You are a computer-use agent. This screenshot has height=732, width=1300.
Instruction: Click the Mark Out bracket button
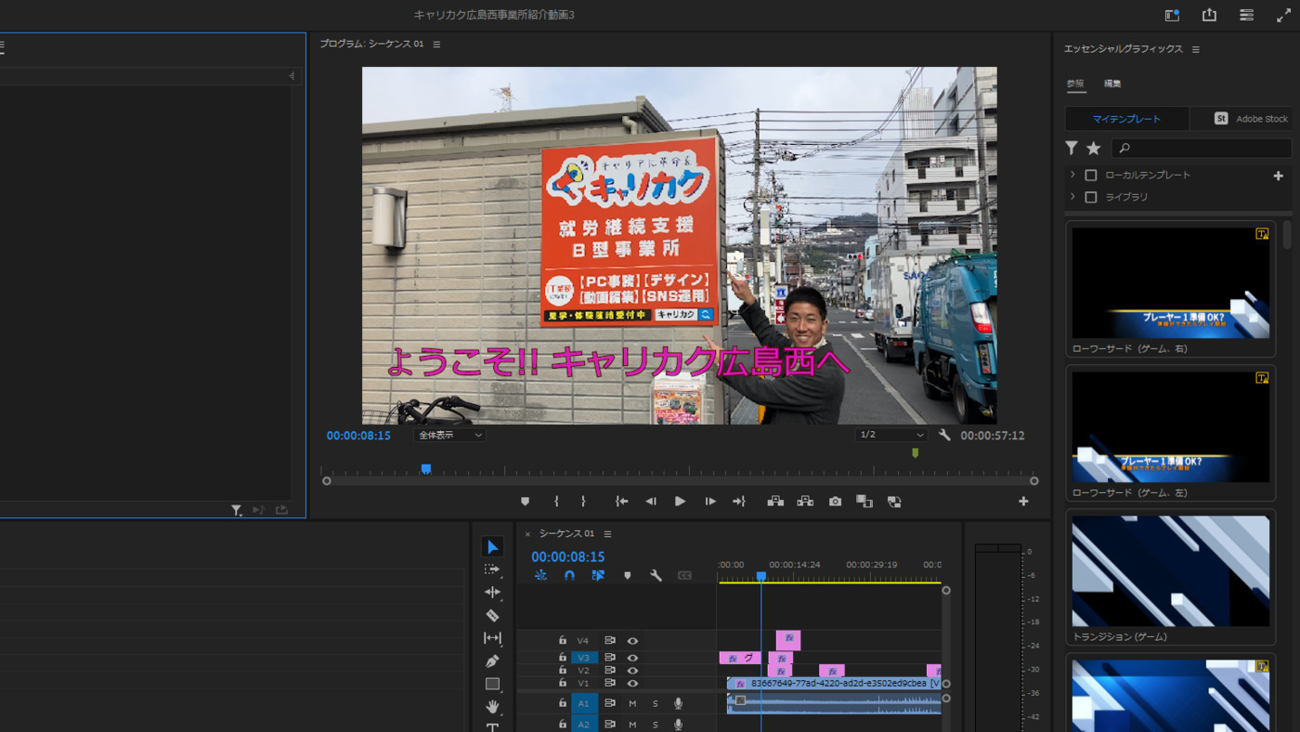click(583, 502)
